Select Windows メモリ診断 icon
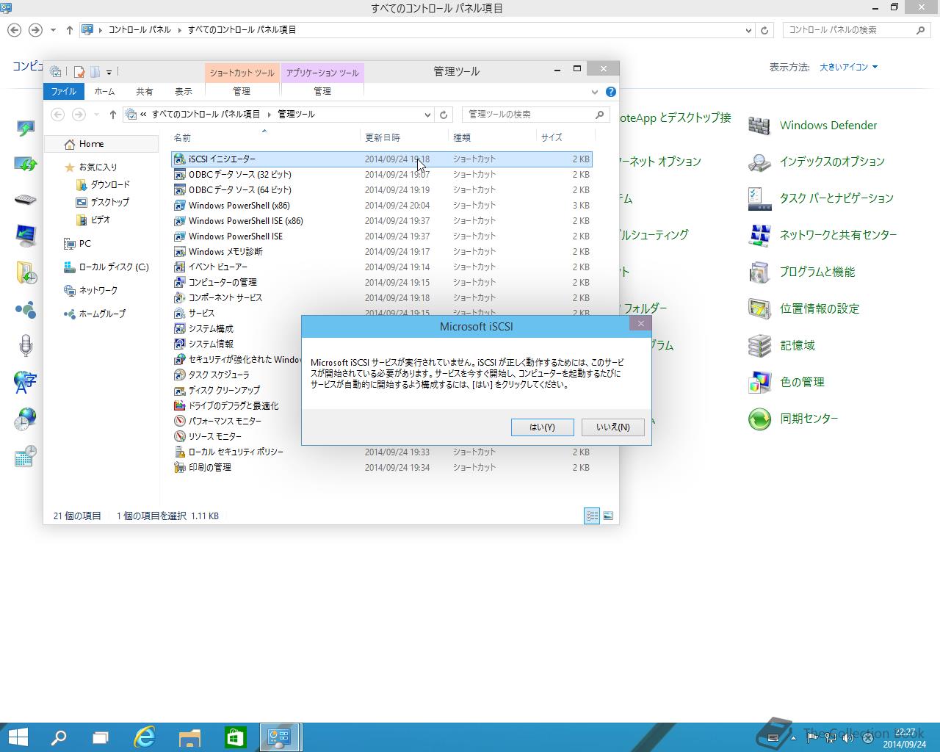This screenshot has width=940, height=752. tap(179, 251)
